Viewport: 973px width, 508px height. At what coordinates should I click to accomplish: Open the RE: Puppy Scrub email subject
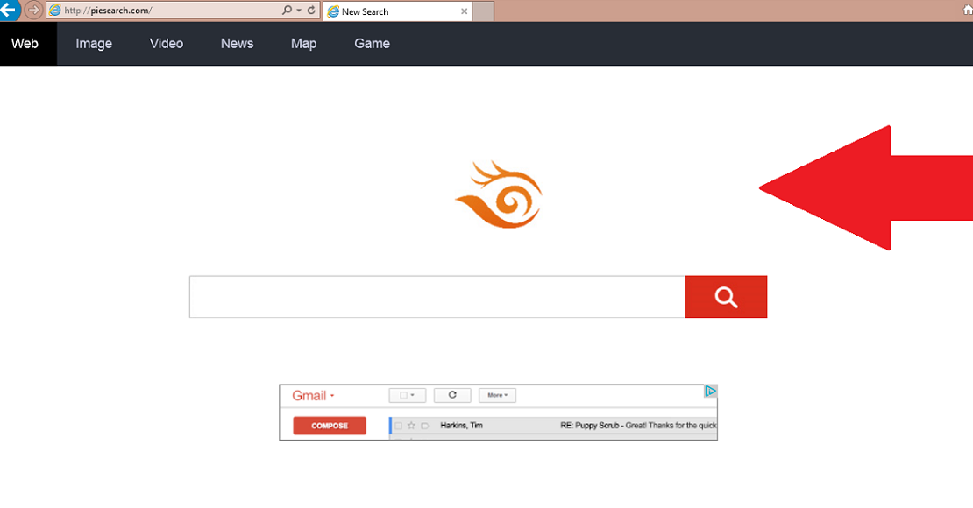click(x=638, y=426)
